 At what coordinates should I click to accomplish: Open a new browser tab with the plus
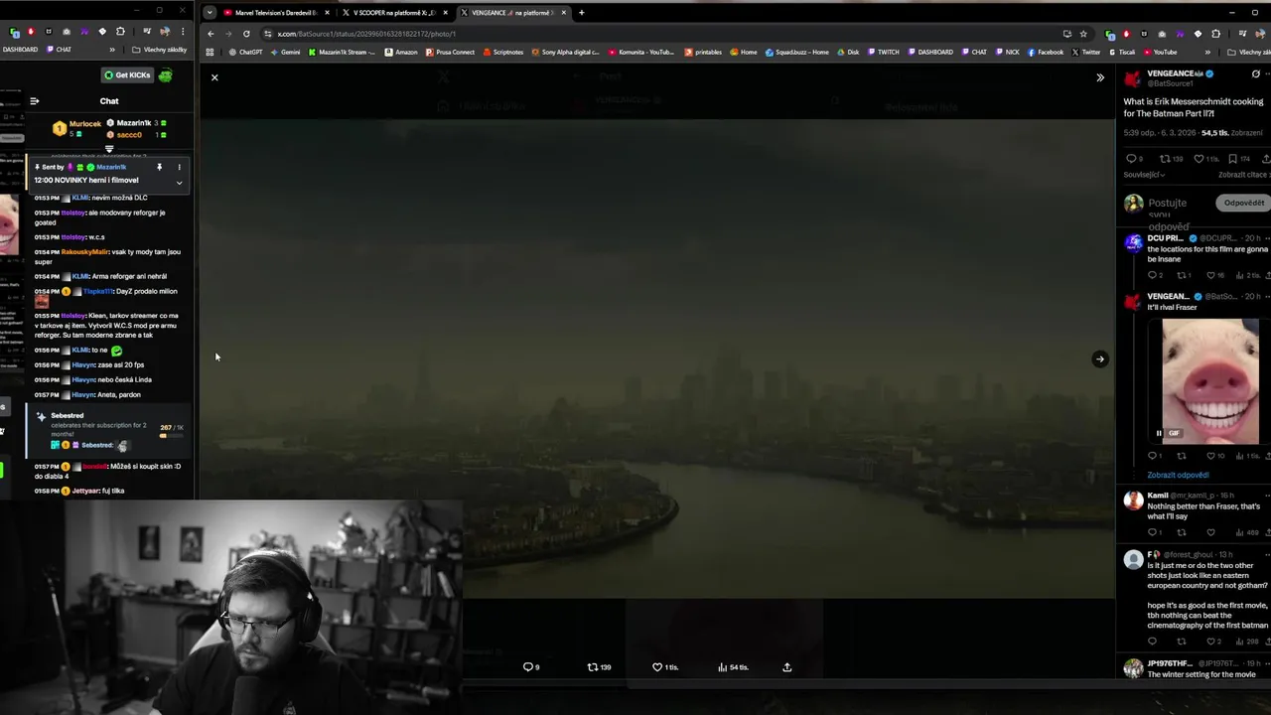point(581,13)
